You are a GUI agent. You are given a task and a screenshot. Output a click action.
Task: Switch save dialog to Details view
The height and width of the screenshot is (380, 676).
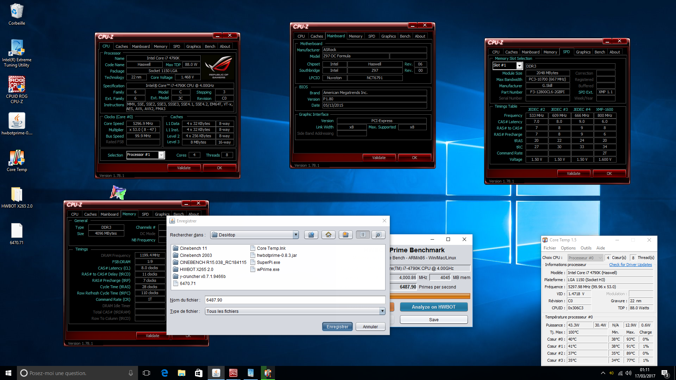point(378,235)
